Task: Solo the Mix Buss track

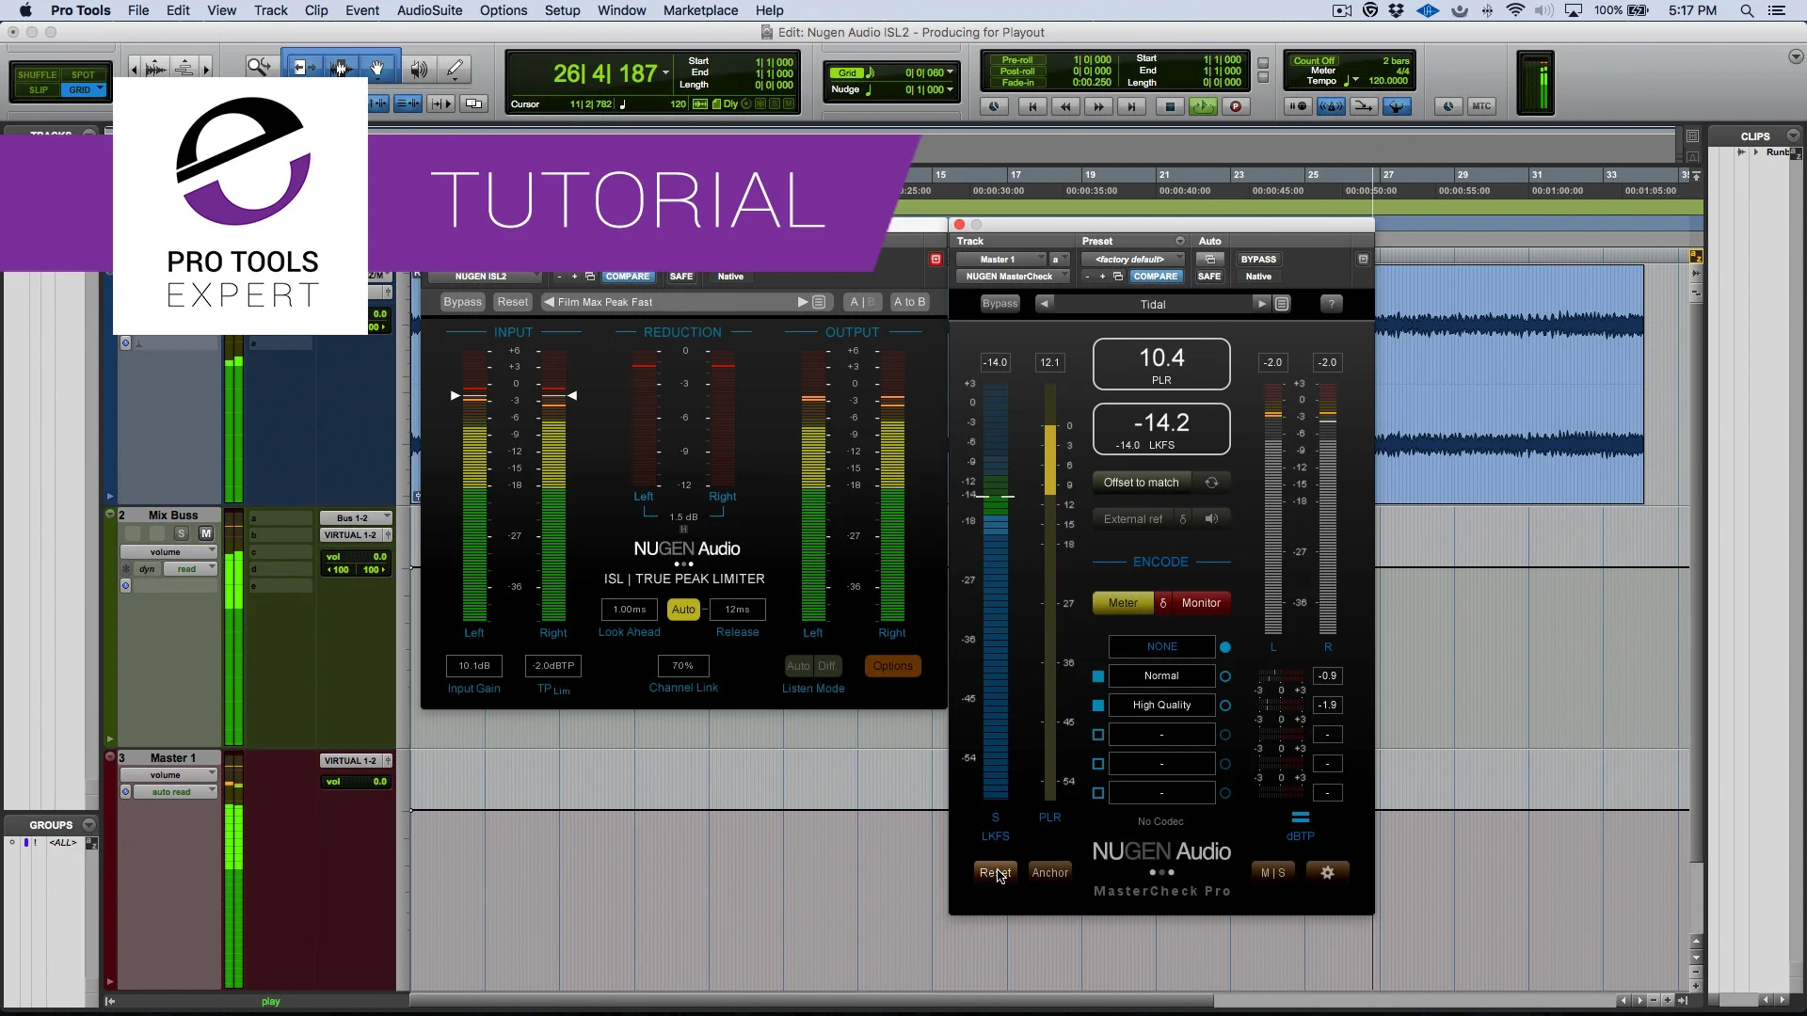Action: point(183,533)
